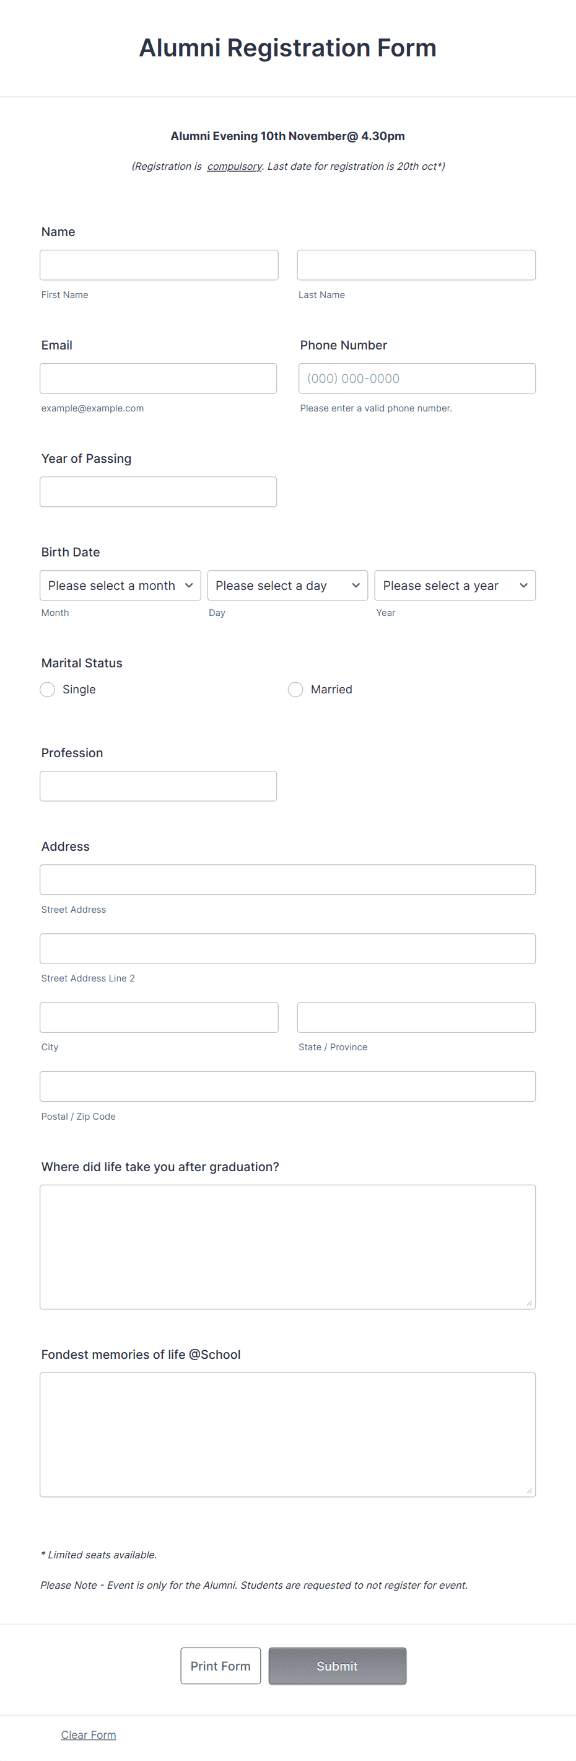Expand the birth day dropdown
This screenshot has height=1761, width=576.
coord(287,585)
